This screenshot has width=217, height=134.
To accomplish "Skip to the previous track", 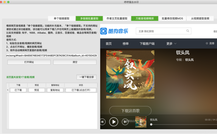I will (102, 122).
